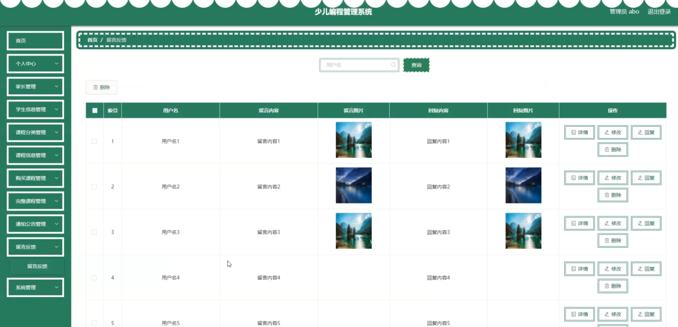Image resolution: width=678 pixels, height=327 pixels.
Task: Expand the 课程分类管理 sidebar chevron
Action: coord(57,132)
